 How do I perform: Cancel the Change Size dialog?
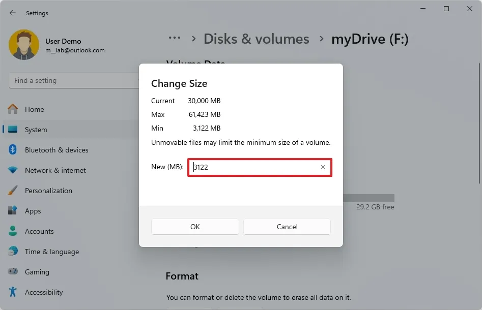coord(287,227)
